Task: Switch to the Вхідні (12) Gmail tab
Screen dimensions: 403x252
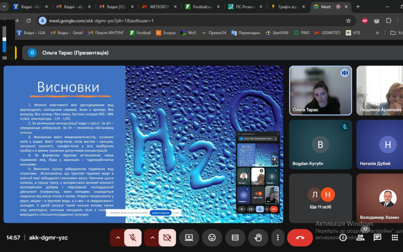Action: 116,7
